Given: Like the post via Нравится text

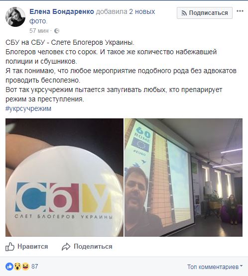Looking at the screenshot, I should 32,247.
